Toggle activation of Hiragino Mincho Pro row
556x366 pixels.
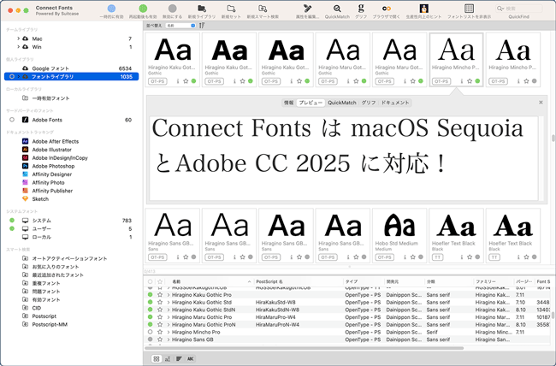pyautogui.click(x=151, y=332)
